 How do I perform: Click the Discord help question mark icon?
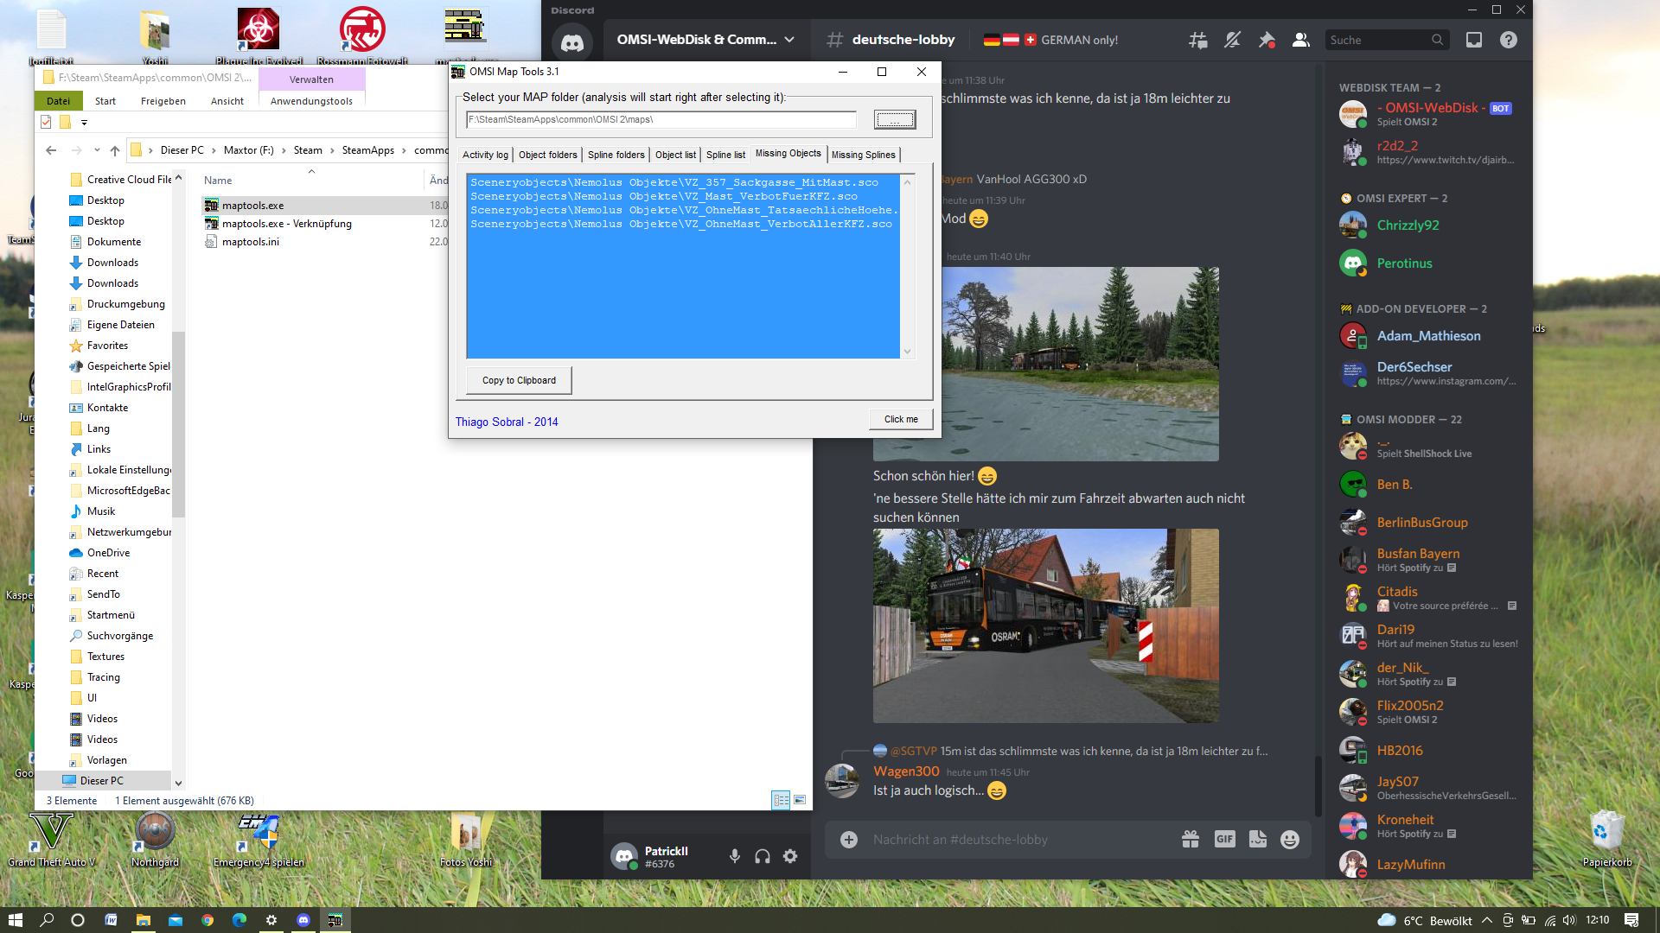[x=1509, y=40]
